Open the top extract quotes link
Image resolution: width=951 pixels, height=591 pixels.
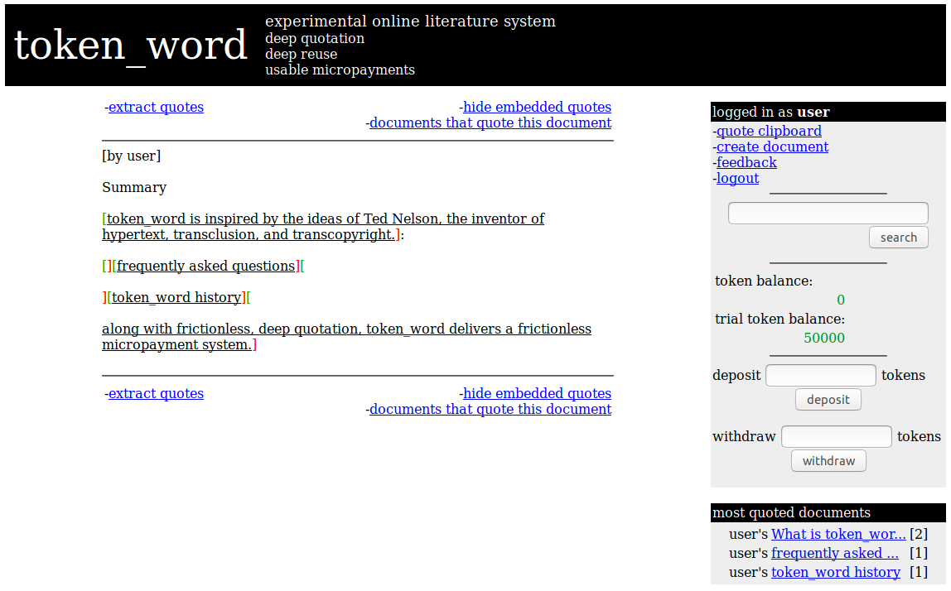point(156,108)
